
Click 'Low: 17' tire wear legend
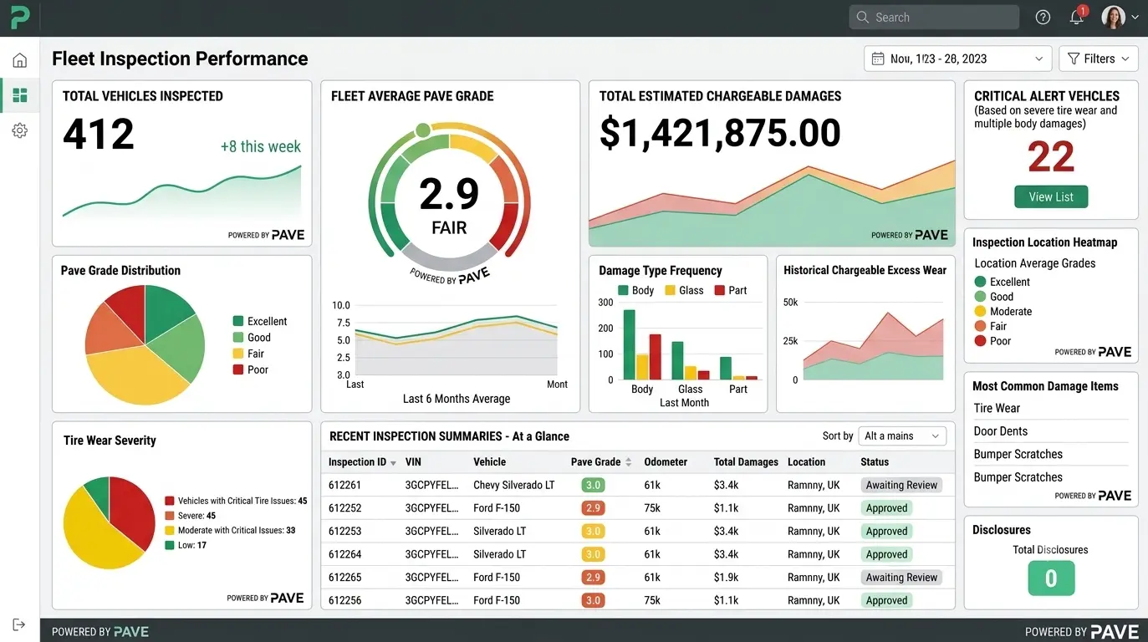click(186, 545)
